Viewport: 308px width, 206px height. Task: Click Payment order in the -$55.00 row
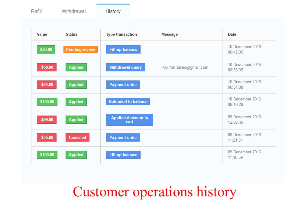(x=123, y=137)
